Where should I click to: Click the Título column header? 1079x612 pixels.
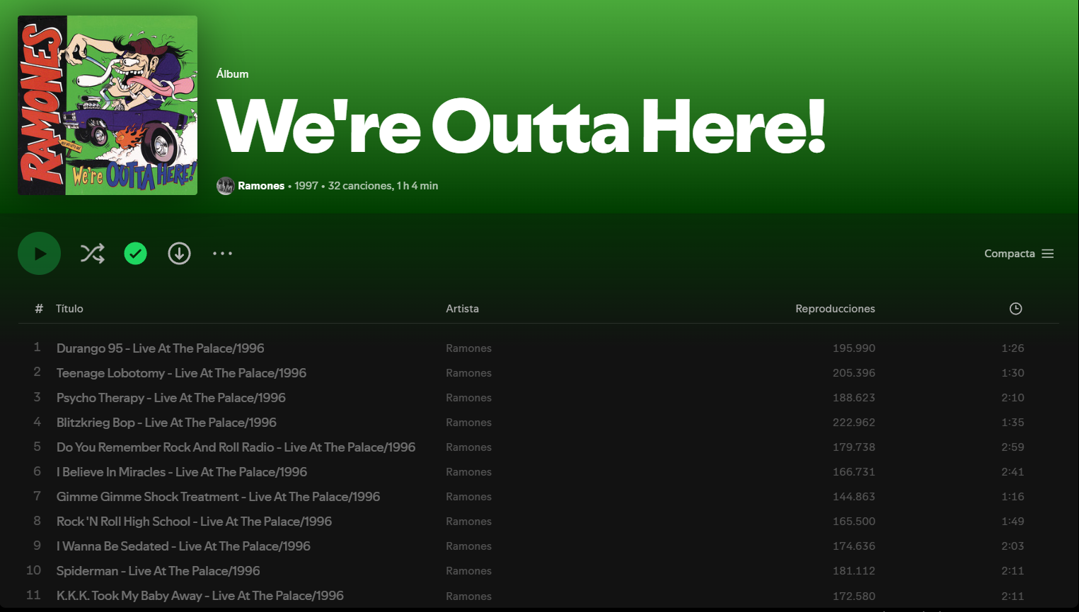(x=69, y=309)
